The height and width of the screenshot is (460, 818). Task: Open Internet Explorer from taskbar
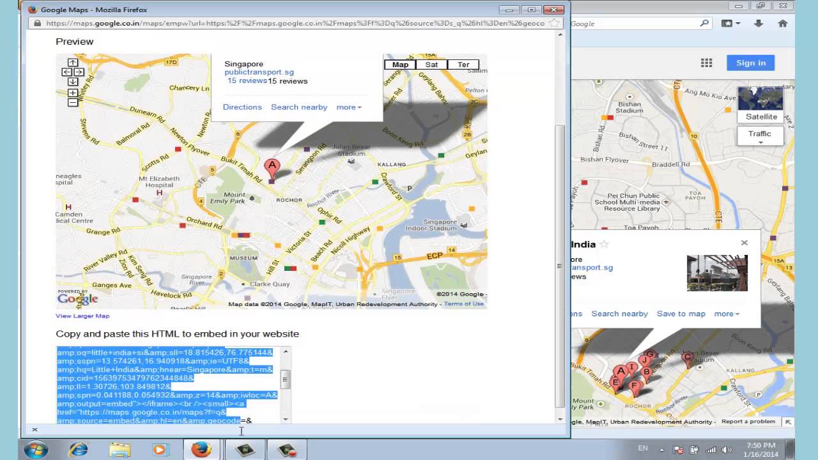click(x=78, y=450)
